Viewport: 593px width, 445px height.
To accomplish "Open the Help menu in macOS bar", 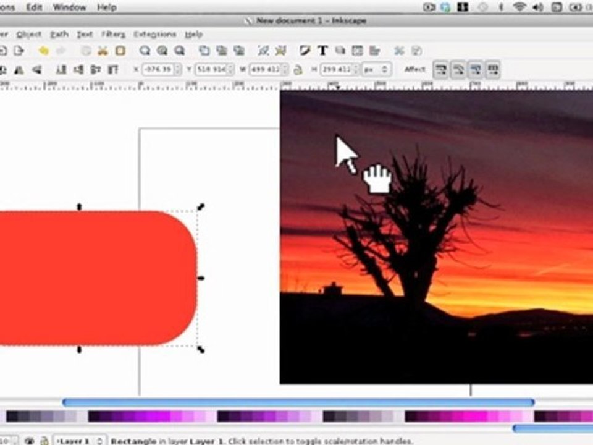I will tap(107, 7).
